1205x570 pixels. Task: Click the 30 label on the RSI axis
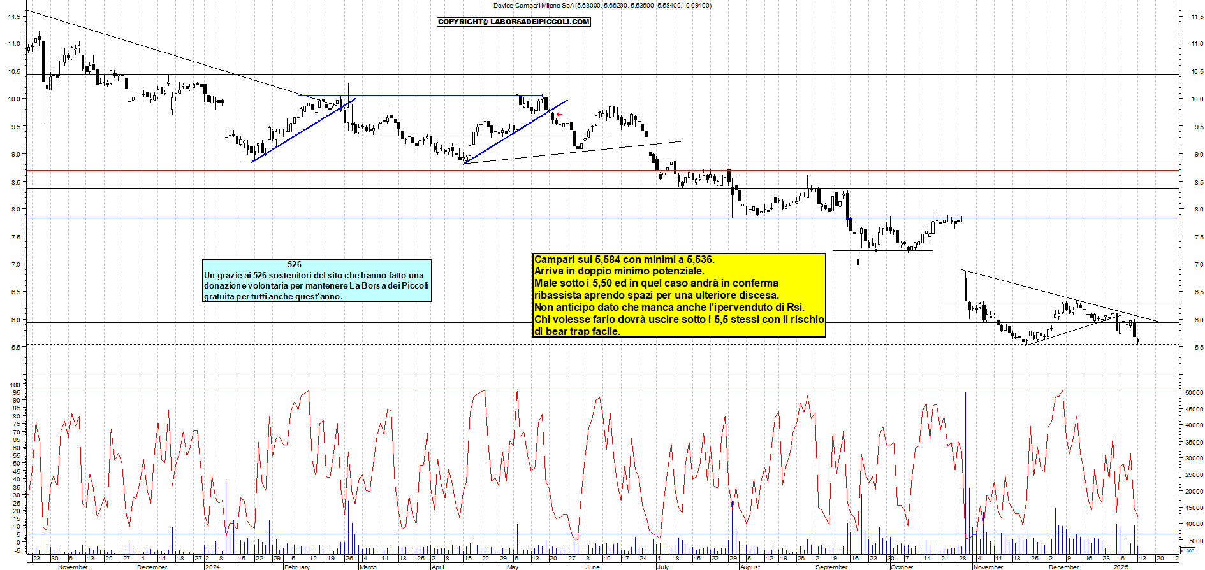coord(15,495)
